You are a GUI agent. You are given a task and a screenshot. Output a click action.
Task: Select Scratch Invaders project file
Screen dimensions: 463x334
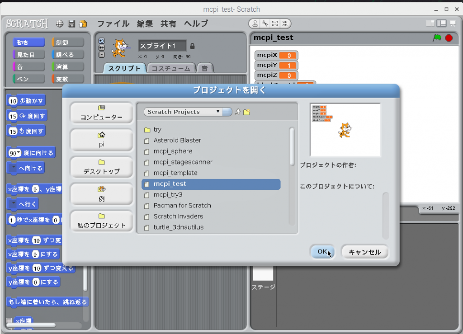tap(211, 216)
